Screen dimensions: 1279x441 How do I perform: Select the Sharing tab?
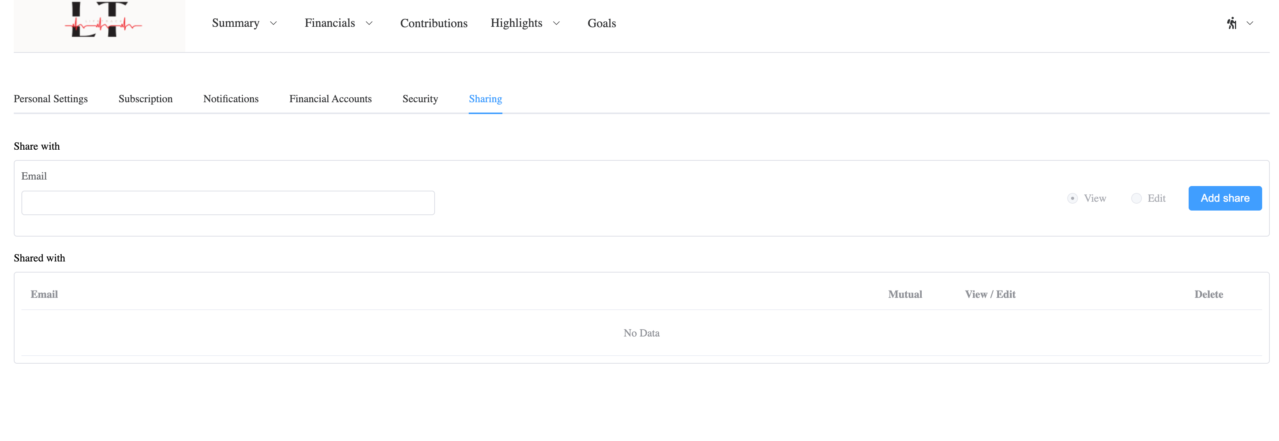pyautogui.click(x=485, y=99)
